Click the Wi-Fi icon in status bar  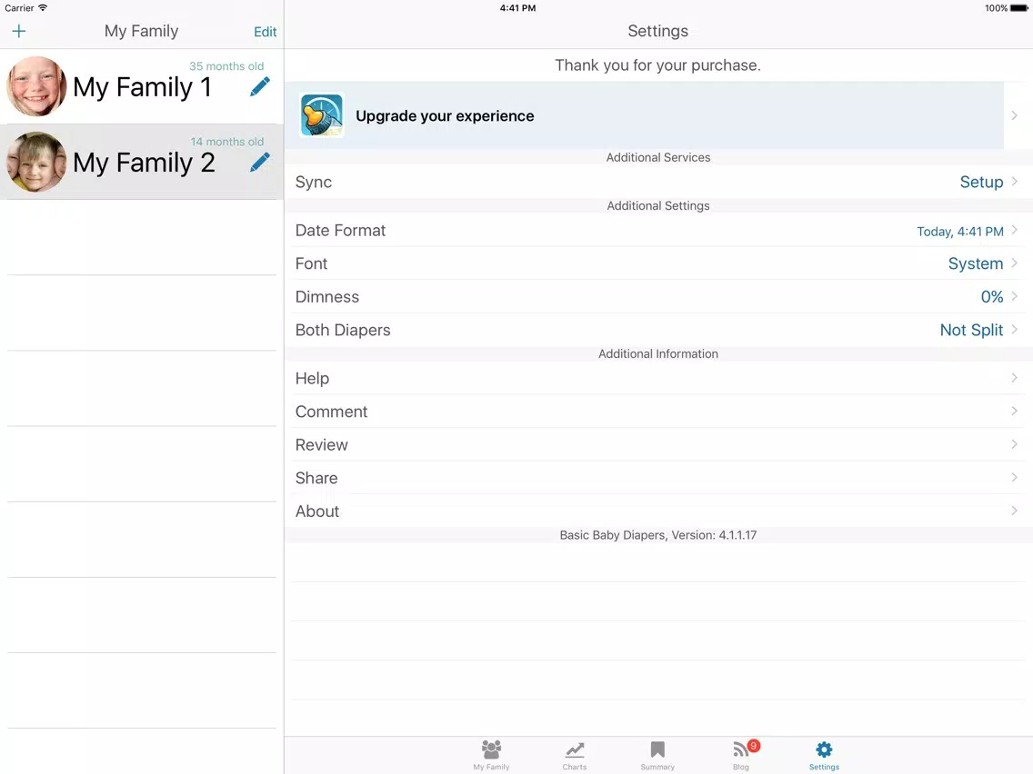[43, 8]
